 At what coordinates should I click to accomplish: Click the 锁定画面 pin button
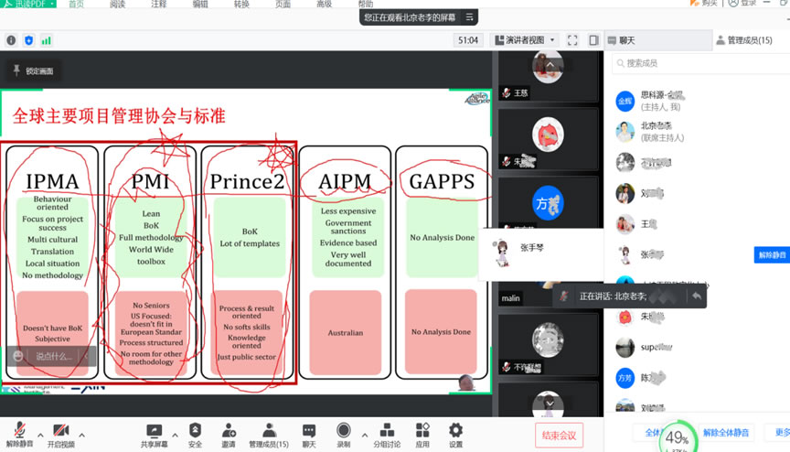click(33, 71)
